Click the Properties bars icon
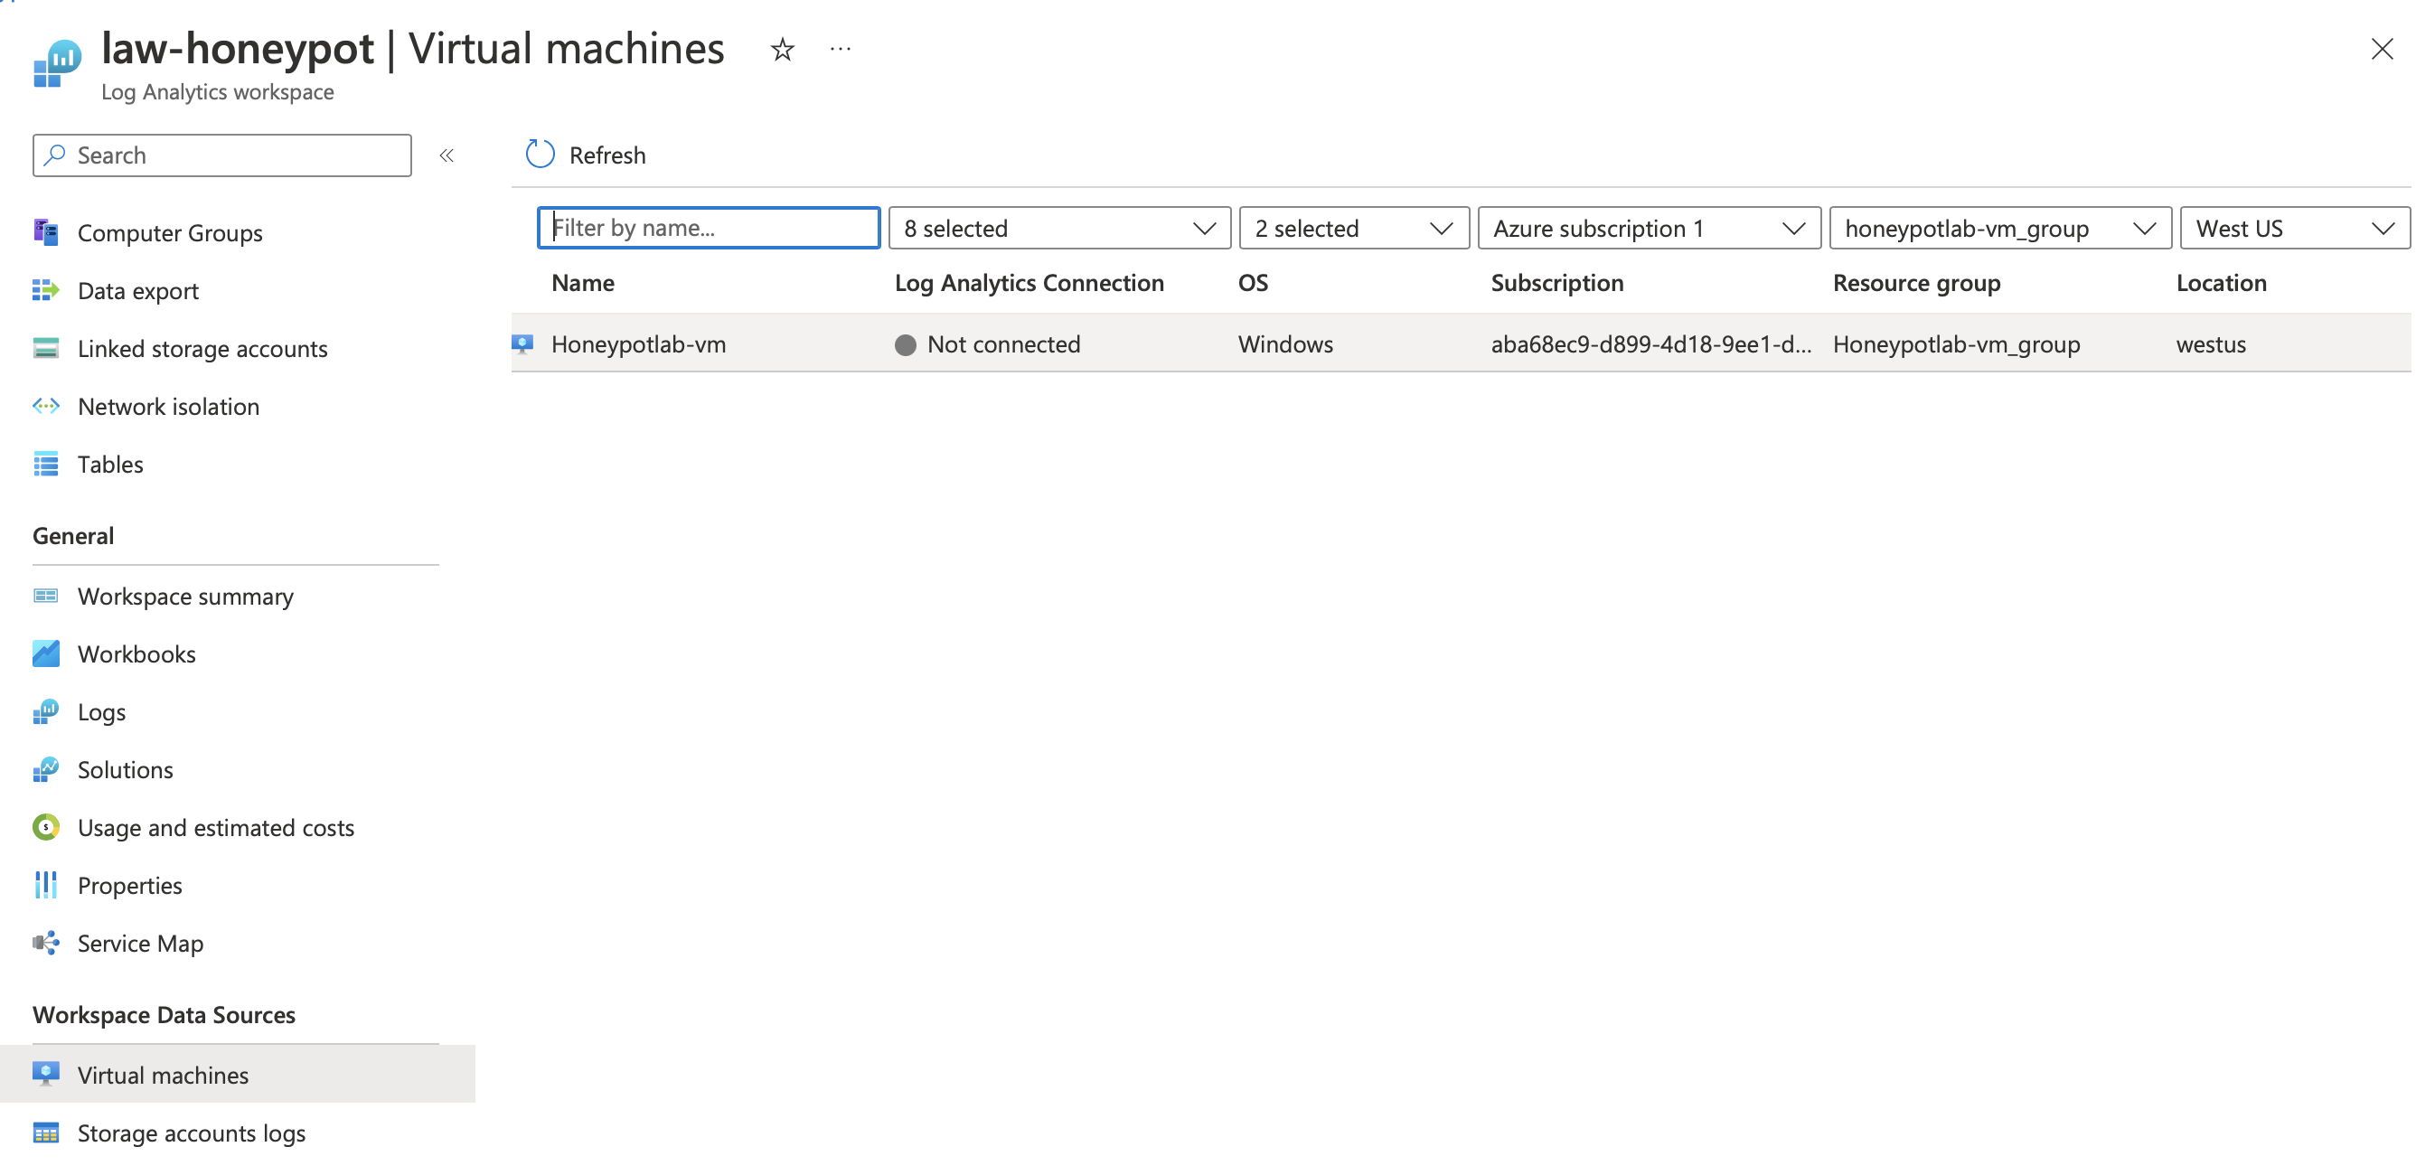The width and height of the screenshot is (2435, 1175). [45, 885]
